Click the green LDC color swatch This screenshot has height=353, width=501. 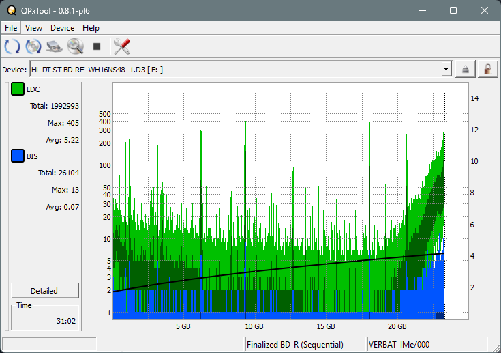pyautogui.click(x=18, y=89)
